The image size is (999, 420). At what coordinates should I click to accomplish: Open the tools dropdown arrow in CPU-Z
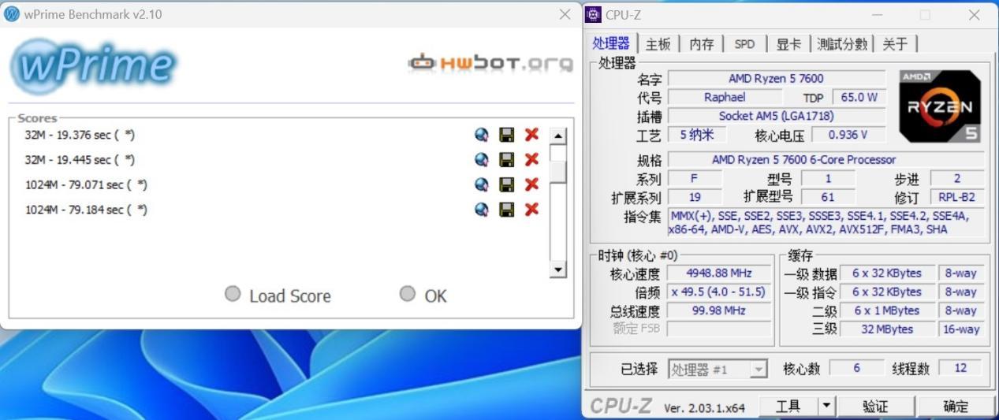click(826, 406)
